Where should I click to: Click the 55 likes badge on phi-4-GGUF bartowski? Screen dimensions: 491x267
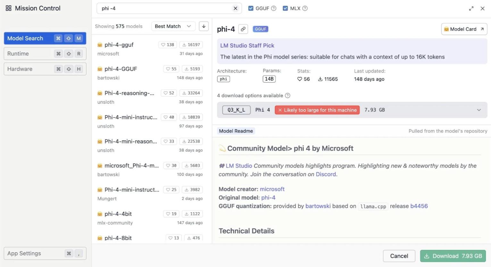click(x=171, y=69)
